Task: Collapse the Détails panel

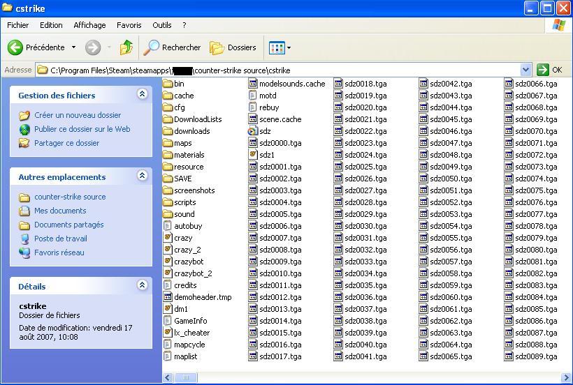Action: (143, 285)
